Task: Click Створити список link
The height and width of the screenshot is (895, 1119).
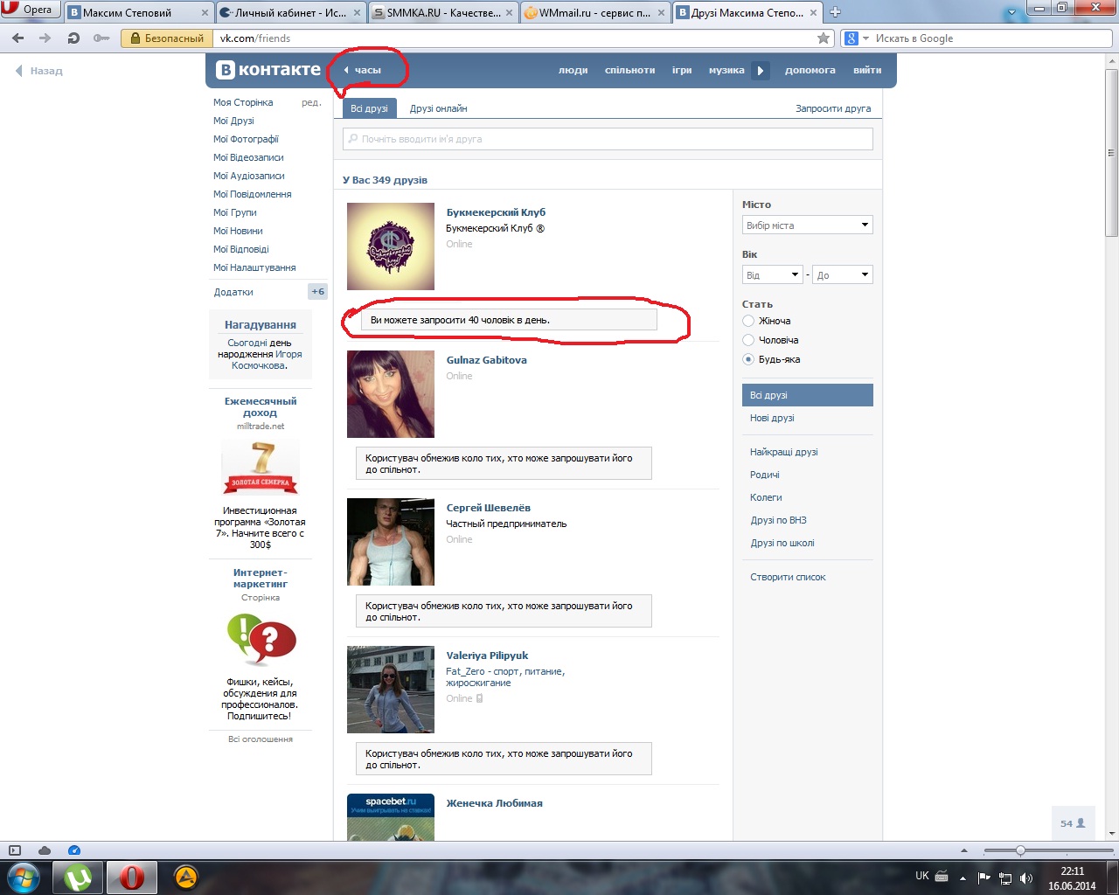Action: coord(788,577)
